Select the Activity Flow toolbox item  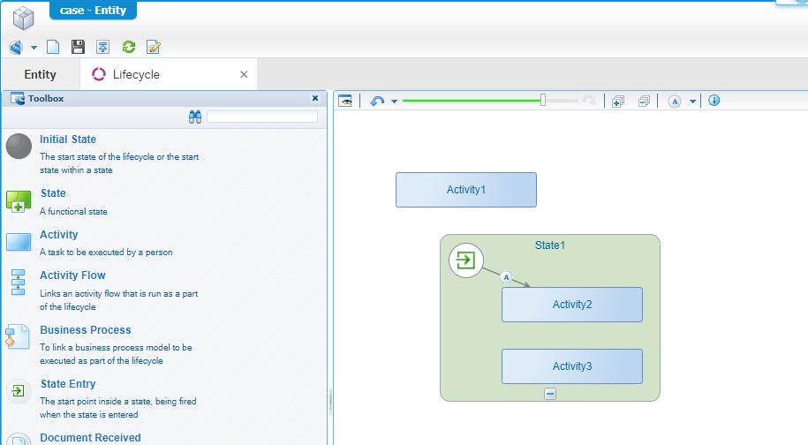coord(72,275)
